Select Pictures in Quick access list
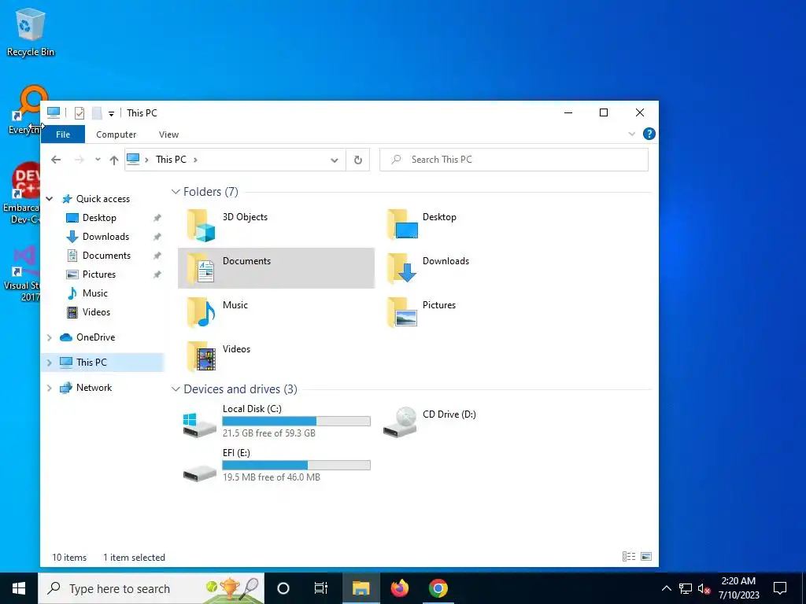The width and height of the screenshot is (806, 604). coord(98,274)
